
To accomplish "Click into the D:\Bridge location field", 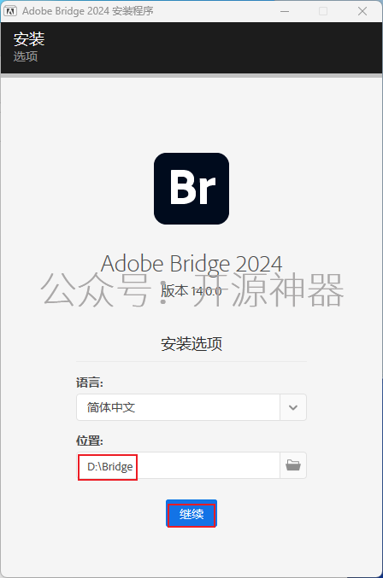I will click(x=178, y=465).
